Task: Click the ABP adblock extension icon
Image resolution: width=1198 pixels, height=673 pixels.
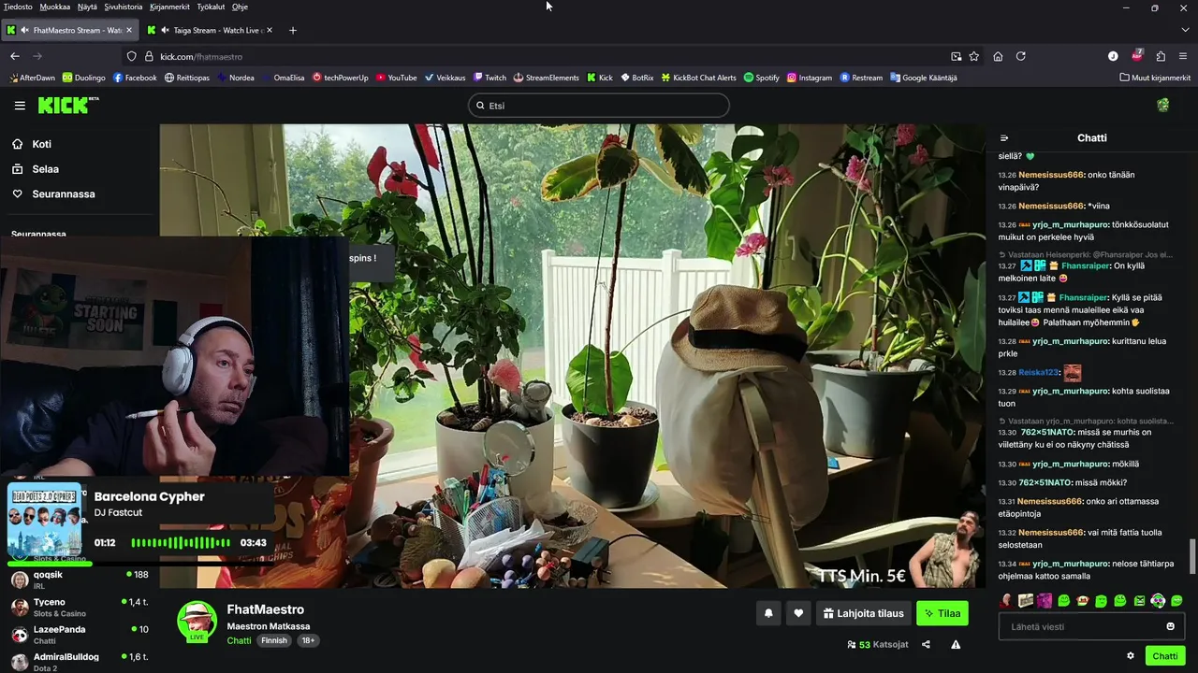Action: coord(1137,55)
